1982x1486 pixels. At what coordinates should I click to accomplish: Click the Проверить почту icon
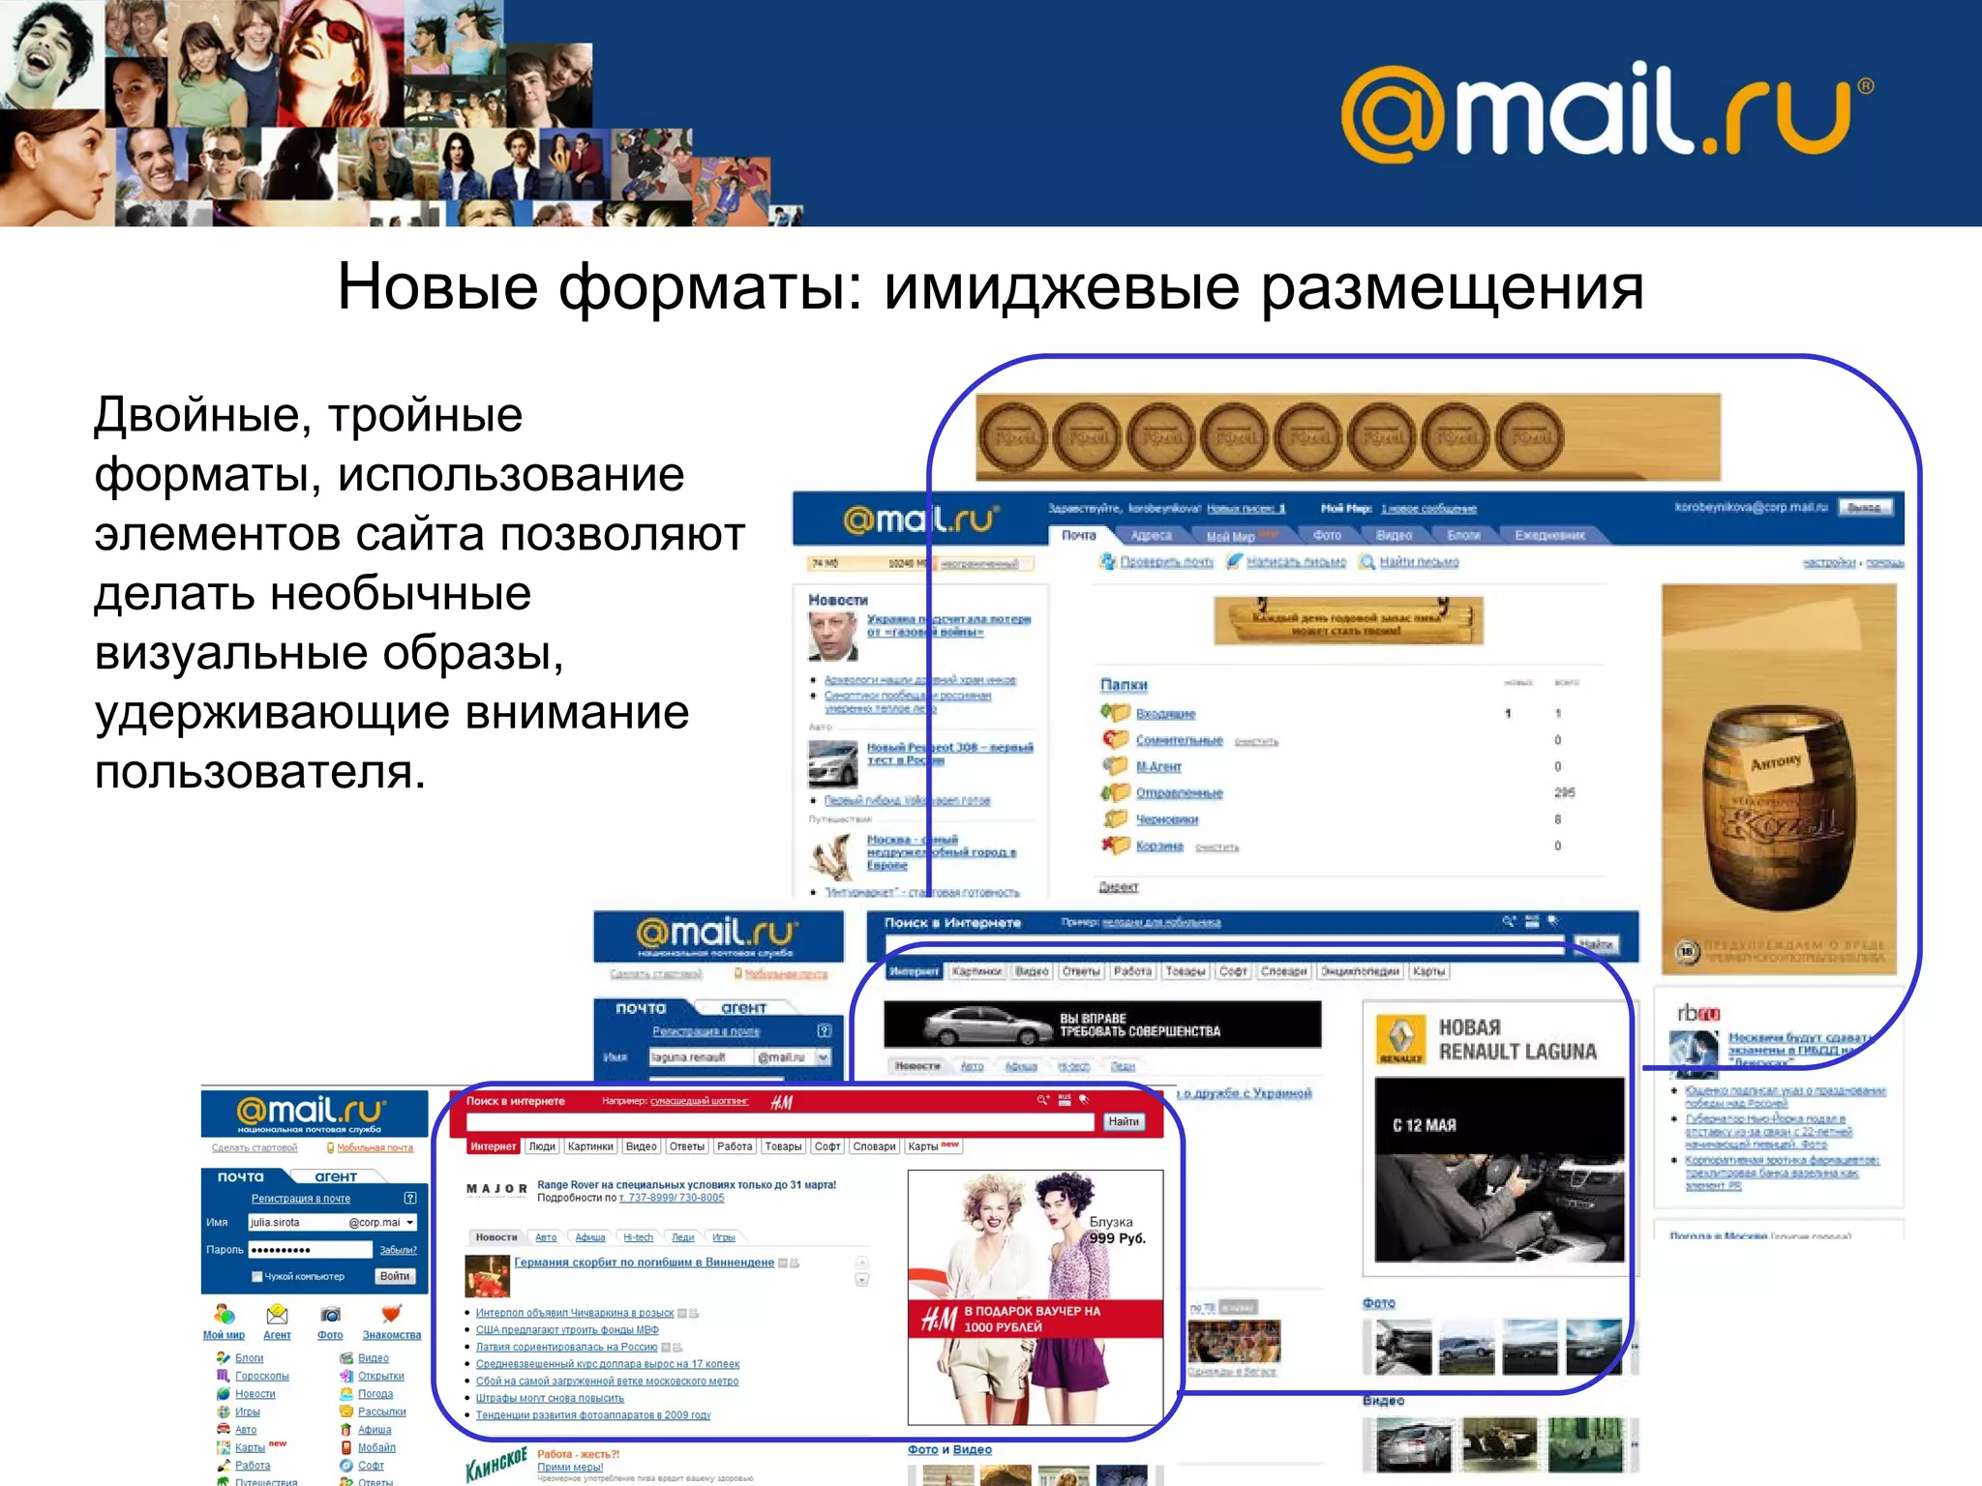coord(1108,561)
